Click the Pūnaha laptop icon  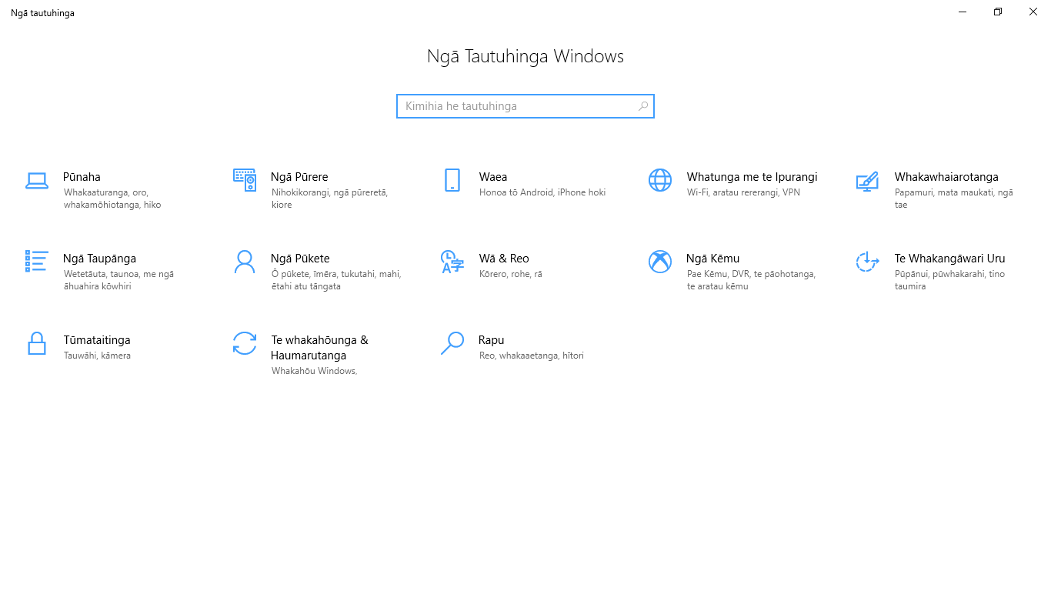[x=36, y=181]
